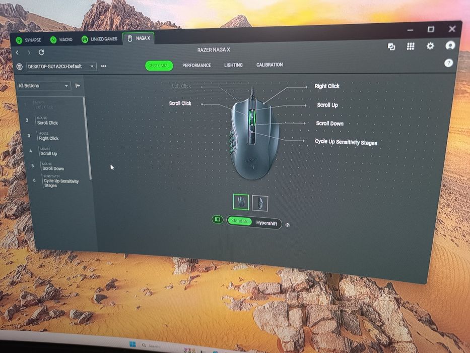Select Scroll Click in button list

pyautogui.click(x=47, y=121)
